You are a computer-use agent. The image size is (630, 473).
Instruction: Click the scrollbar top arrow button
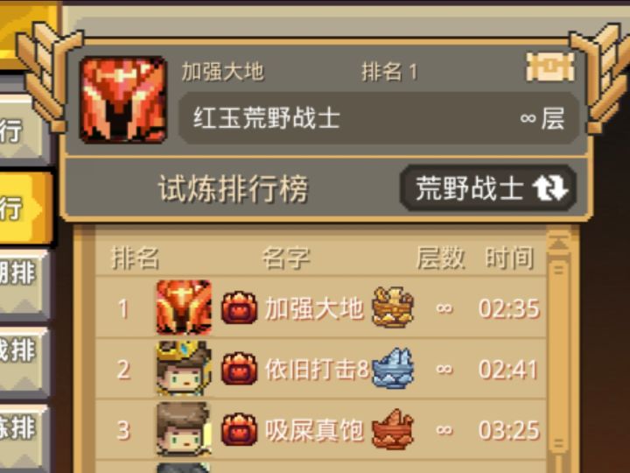coord(559,242)
